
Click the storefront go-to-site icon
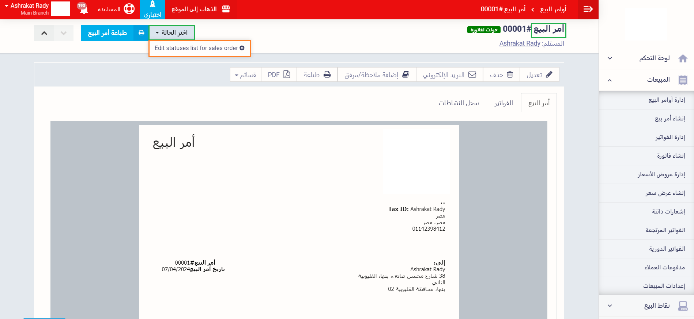[x=226, y=9]
